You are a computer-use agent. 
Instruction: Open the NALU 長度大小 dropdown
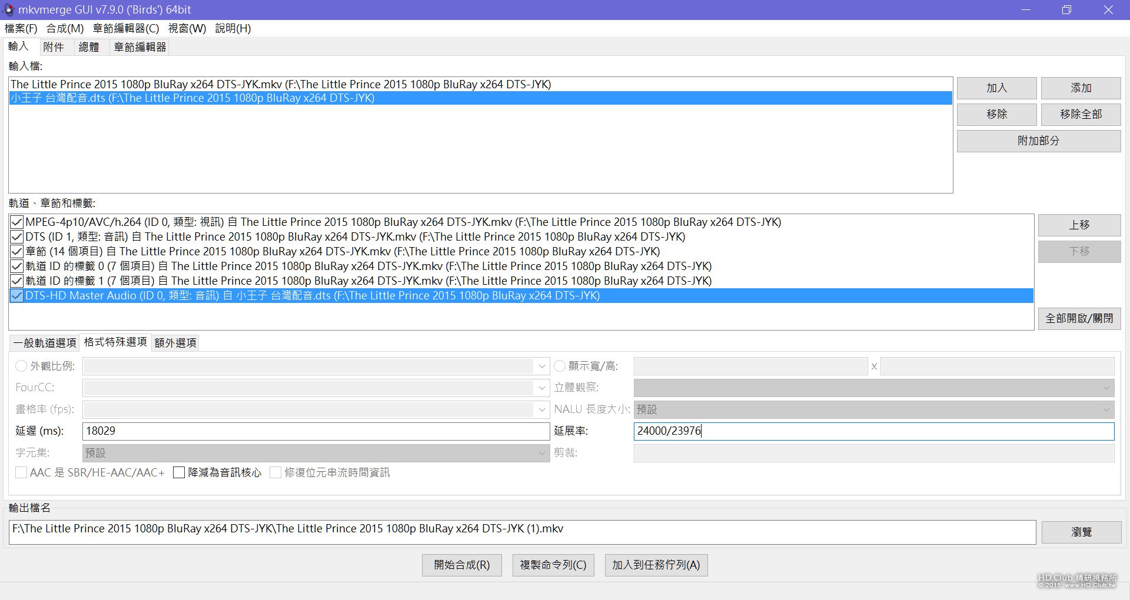[x=874, y=409]
